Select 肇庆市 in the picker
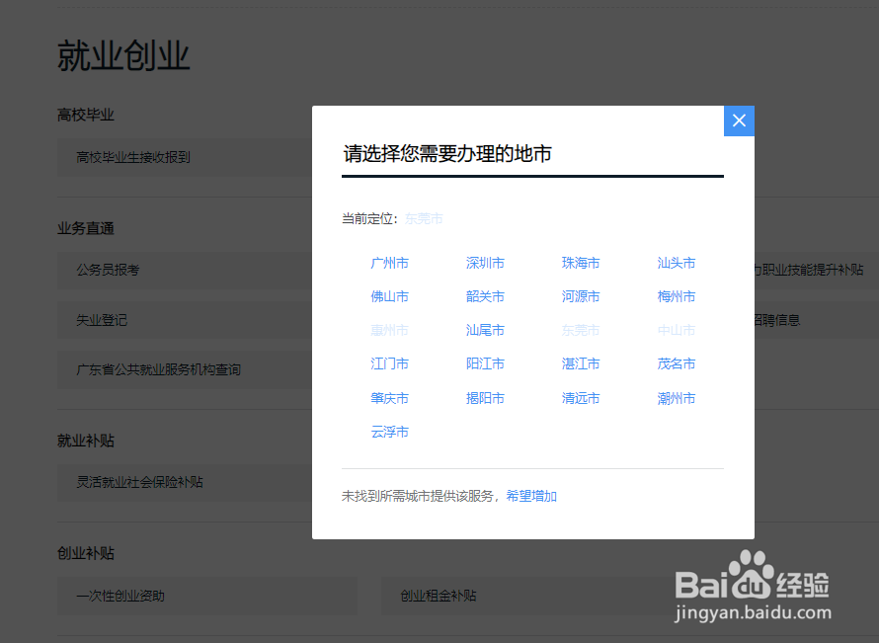 (389, 397)
